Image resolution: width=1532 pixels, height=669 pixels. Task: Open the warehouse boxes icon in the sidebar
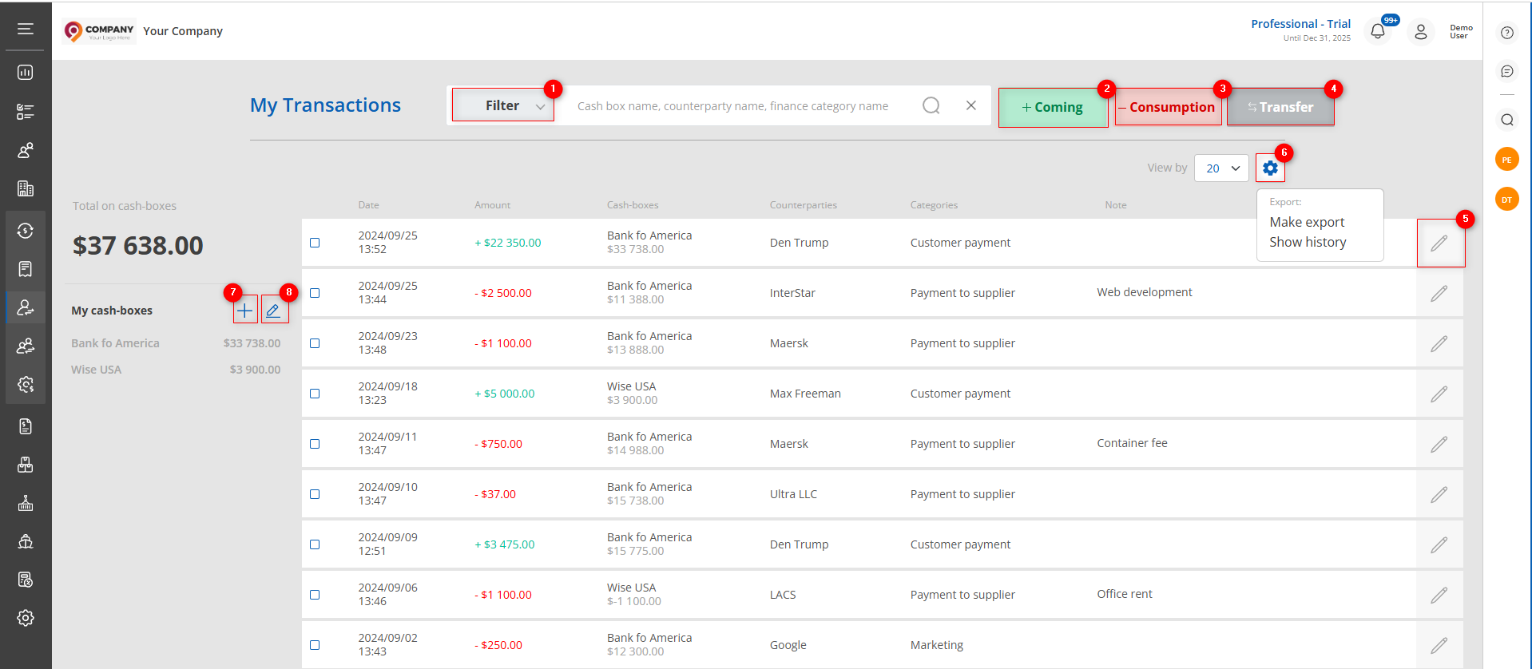(26, 465)
